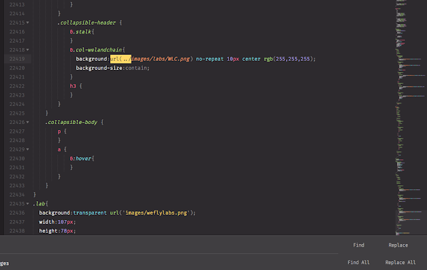This screenshot has width=427, height=270.
Task: Click line number 22436 in gutter
Action: (17, 213)
